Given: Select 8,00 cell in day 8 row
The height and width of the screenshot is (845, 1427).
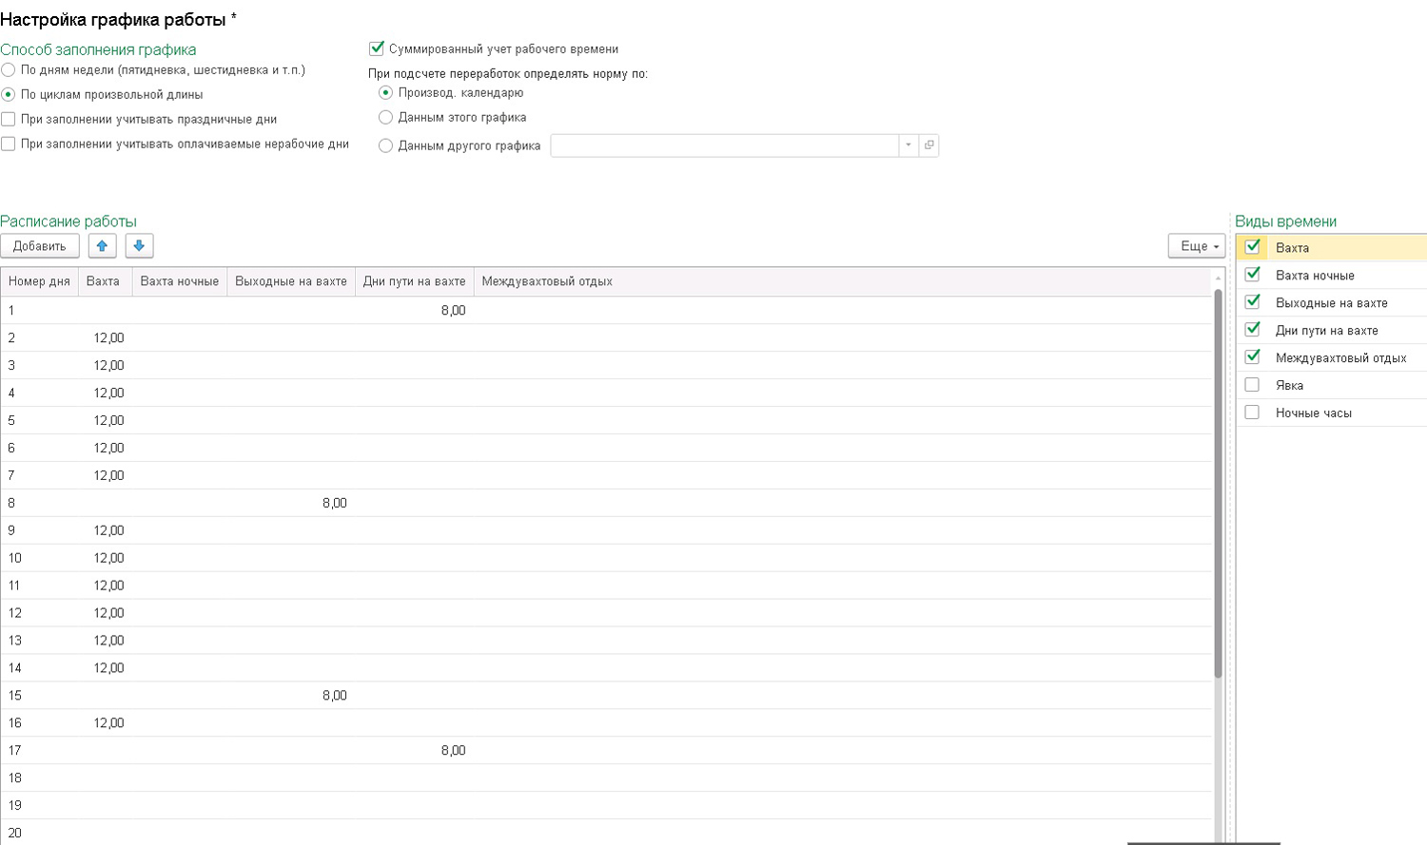Looking at the screenshot, I should click(291, 504).
